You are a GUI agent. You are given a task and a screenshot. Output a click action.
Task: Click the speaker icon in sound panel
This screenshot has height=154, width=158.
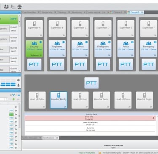pos(19,80)
